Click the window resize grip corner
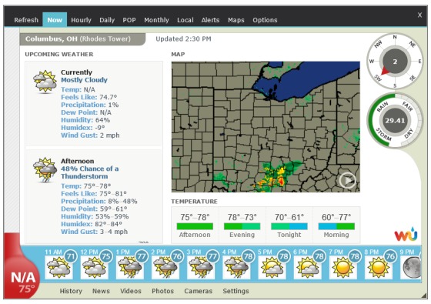431x304 pixels. click(x=423, y=296)
